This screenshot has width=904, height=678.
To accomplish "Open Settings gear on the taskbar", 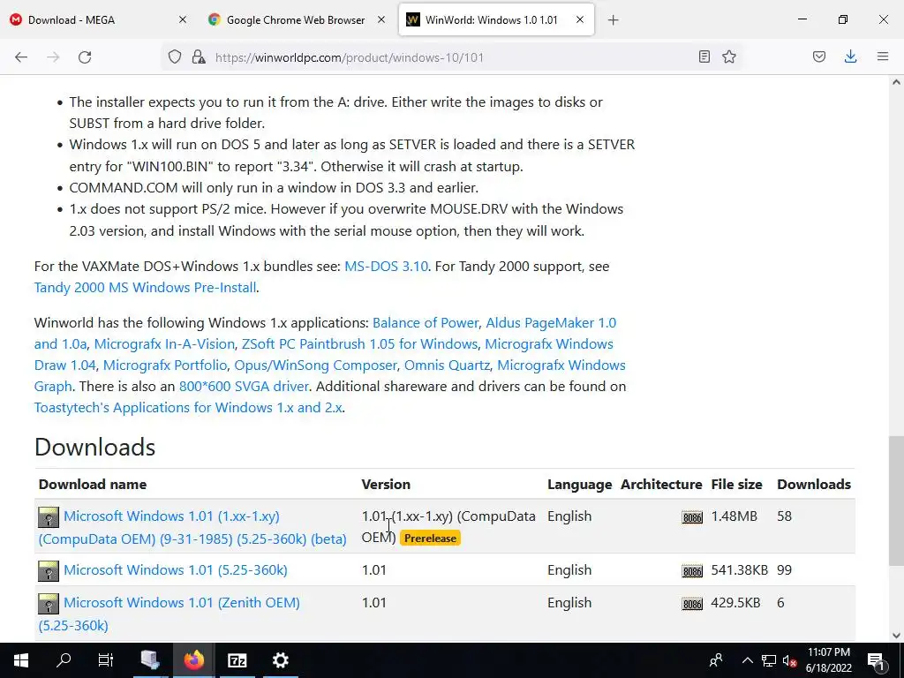I will 280,660.
